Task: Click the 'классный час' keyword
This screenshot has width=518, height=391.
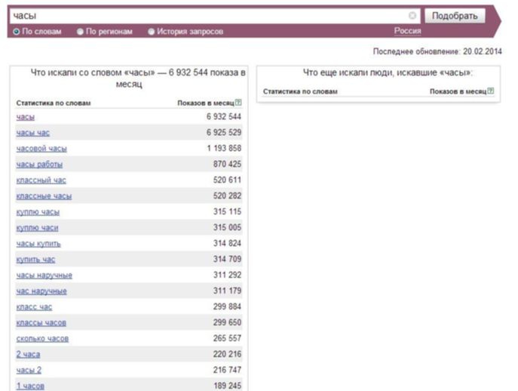Action: coord(41,180)
